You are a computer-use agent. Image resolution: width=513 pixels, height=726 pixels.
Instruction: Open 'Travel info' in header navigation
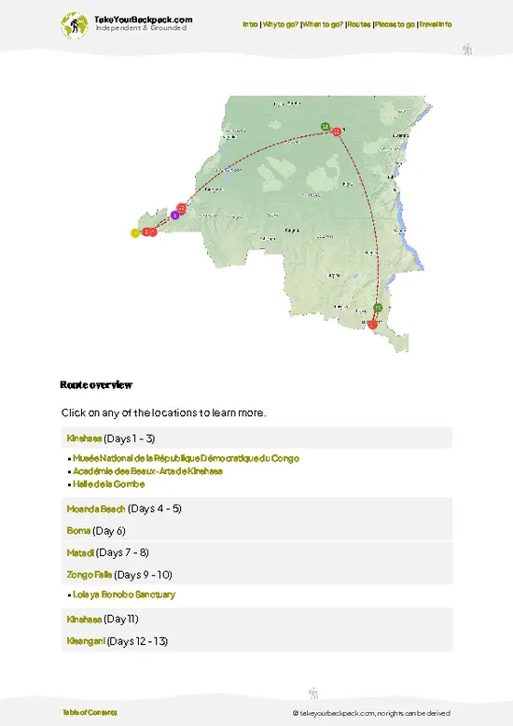tap(436, 24)
